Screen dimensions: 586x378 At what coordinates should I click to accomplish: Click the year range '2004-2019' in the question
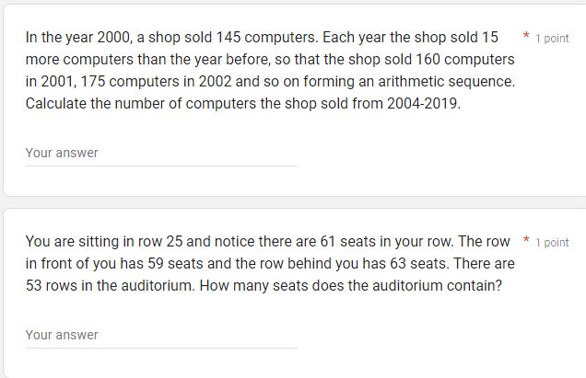pyautogui.click(x=422, y=103)
